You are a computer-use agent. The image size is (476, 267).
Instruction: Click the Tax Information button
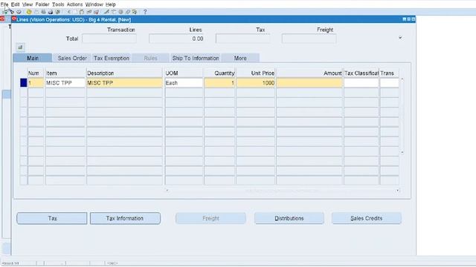(125, 218)
